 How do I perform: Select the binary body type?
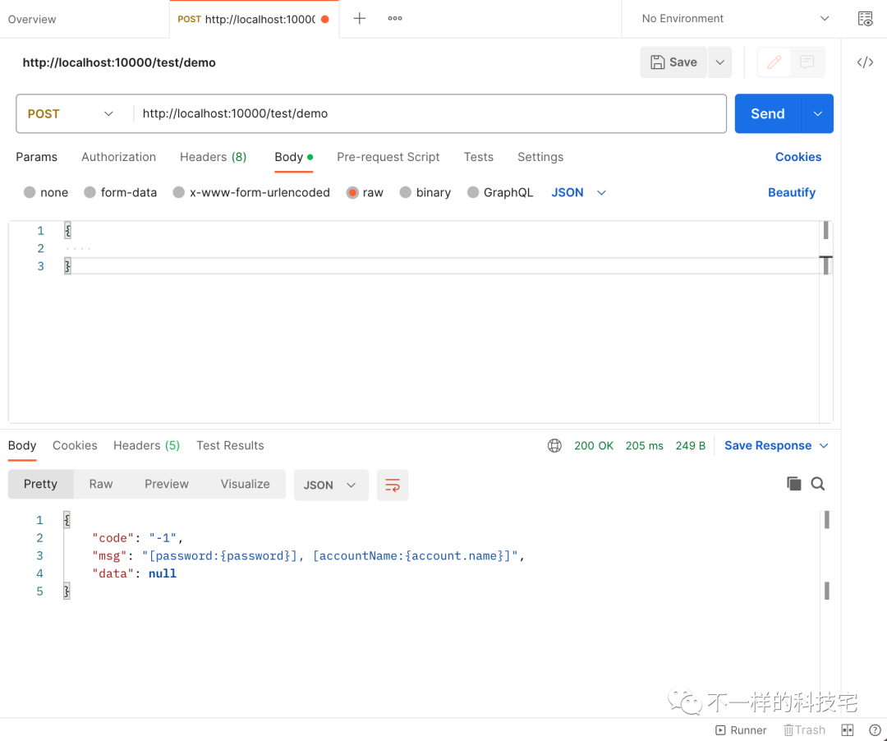pyautogui.click(x=425, y=192)
